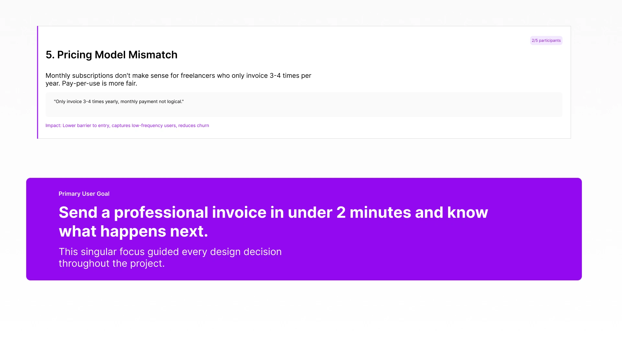Image resolution: width=622 pixels, height=350 pixels.
Task: Click the word "freelancers" in the description
Action: [198, 76]
